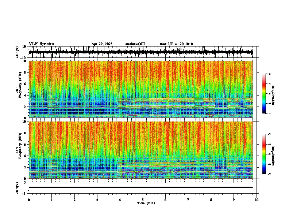The image size is (289, 224).
Task: Click the "Time (min)" axis label
Action: click(x=146, y=203)
